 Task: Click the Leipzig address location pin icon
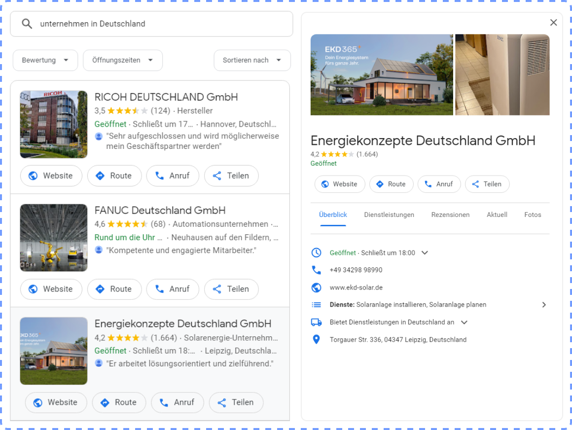coord(316,339)
